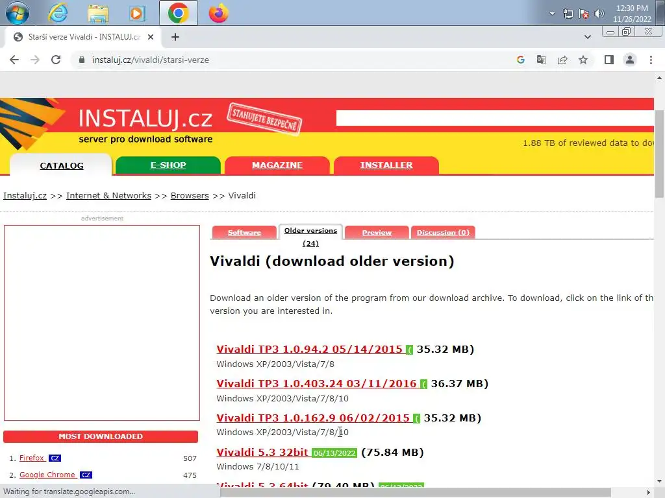
Task: Open the network tray icon
Action: tap(568, 14)
